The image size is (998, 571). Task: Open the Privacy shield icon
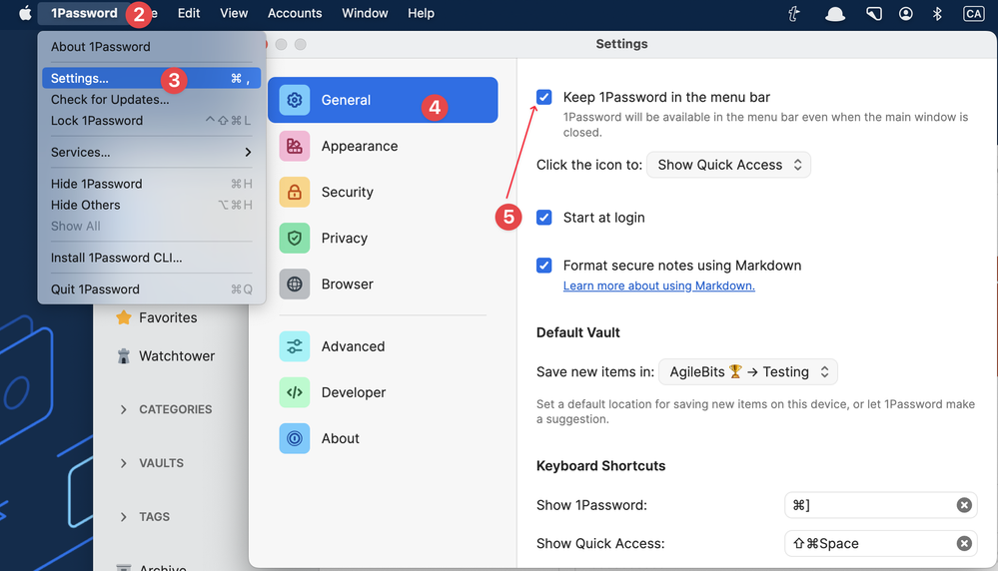coord(295,238)
